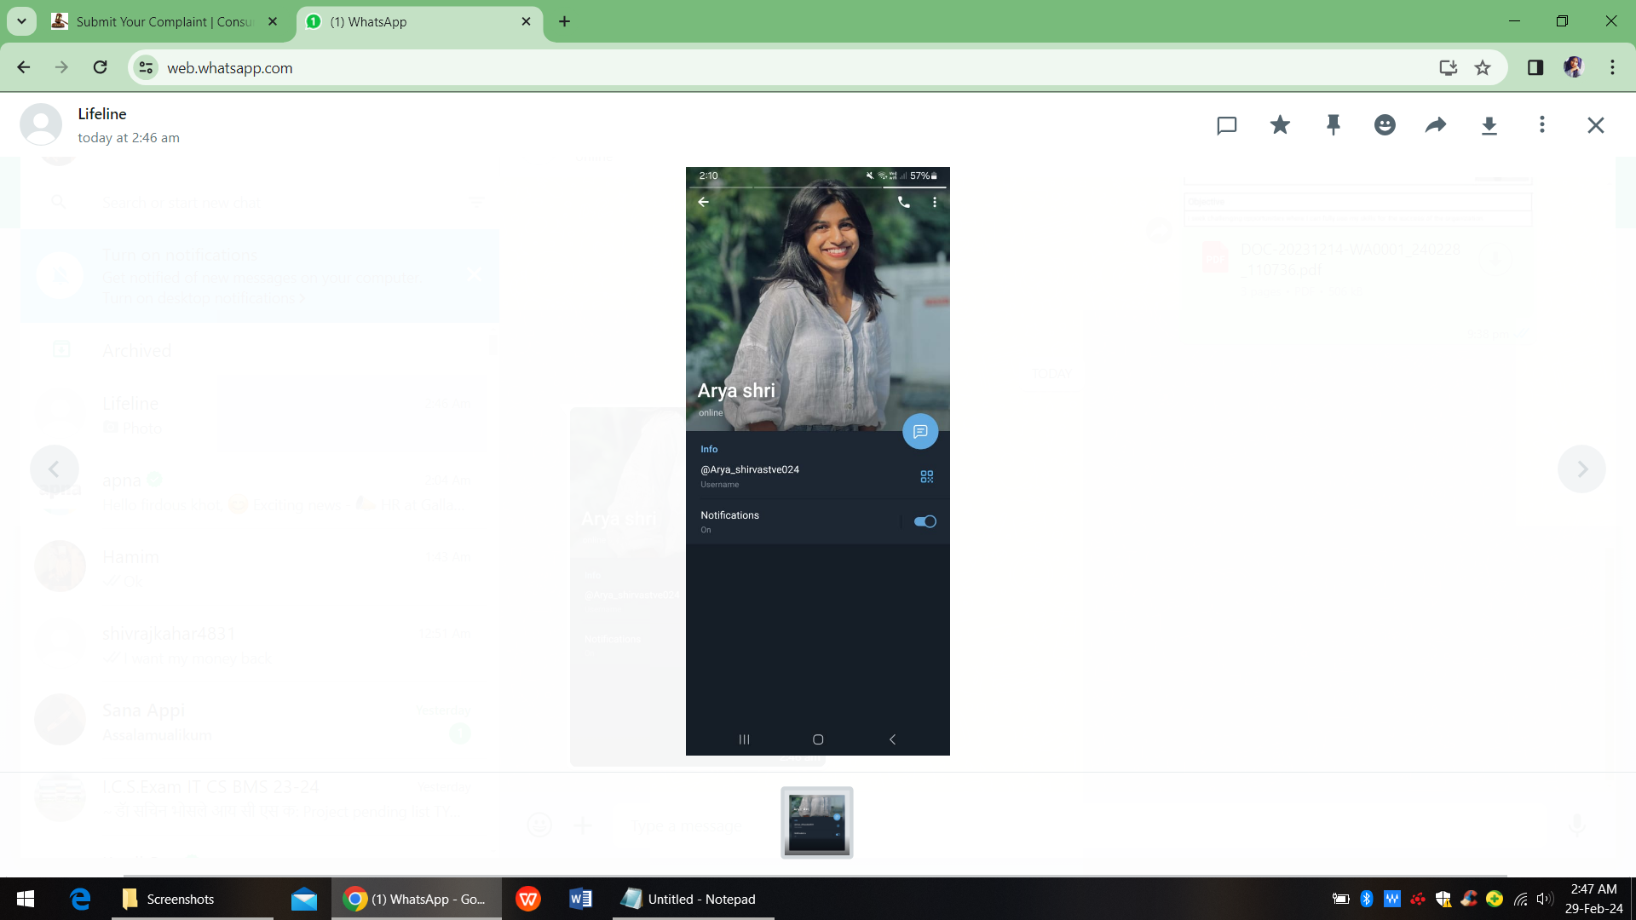Close the media viewer
Screen dimensions: 1636x920
[x=1595, y=125]
